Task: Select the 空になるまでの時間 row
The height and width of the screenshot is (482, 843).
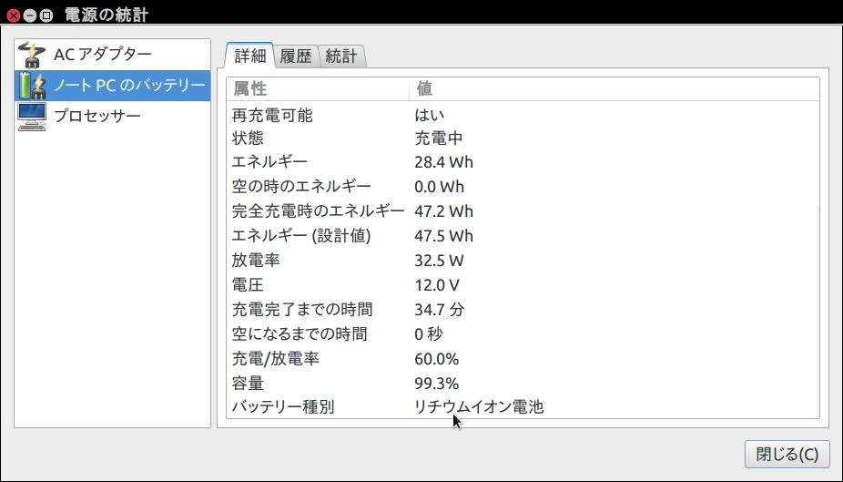Action: 523,334
